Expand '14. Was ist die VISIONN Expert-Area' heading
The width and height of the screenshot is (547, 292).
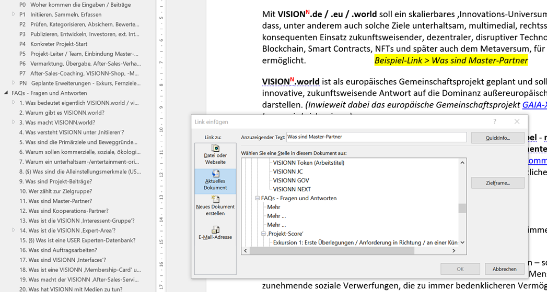click(14, 230)
